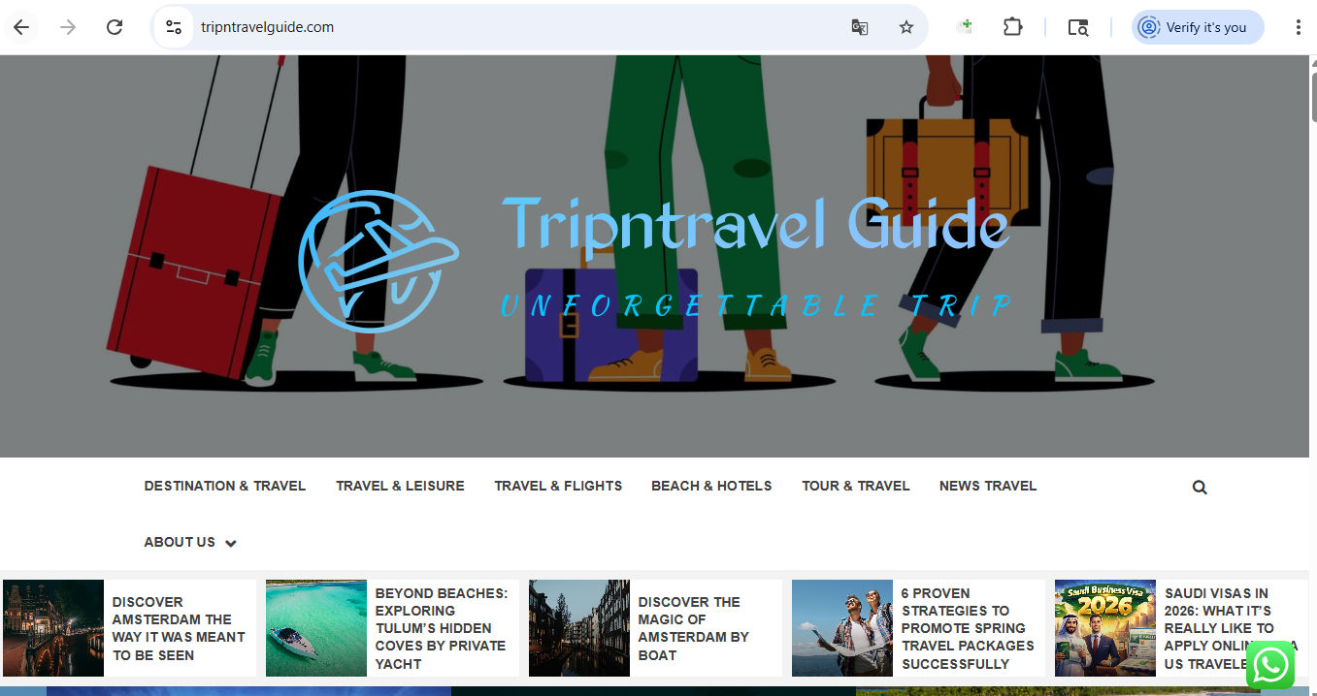The height and width of the screenshot is (696, 1317).
Task: Open the search-tab icon next to Extensions
Action: pos(1078,27)
